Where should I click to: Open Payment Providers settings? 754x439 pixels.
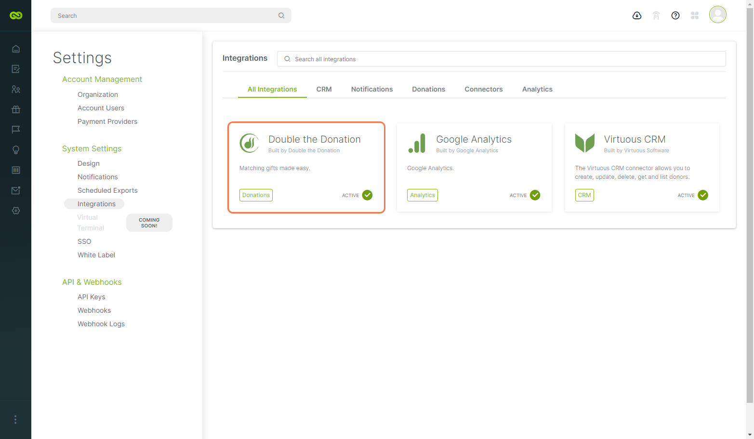click(x=107, y=121)
